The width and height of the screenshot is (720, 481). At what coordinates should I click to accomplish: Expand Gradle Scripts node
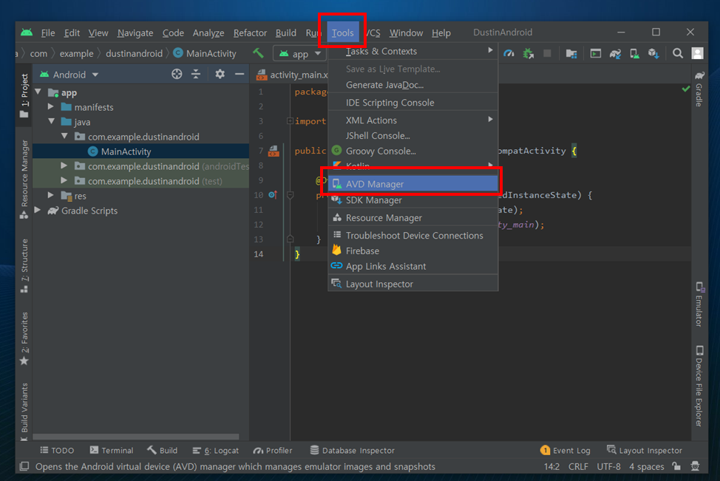(38, 211)
